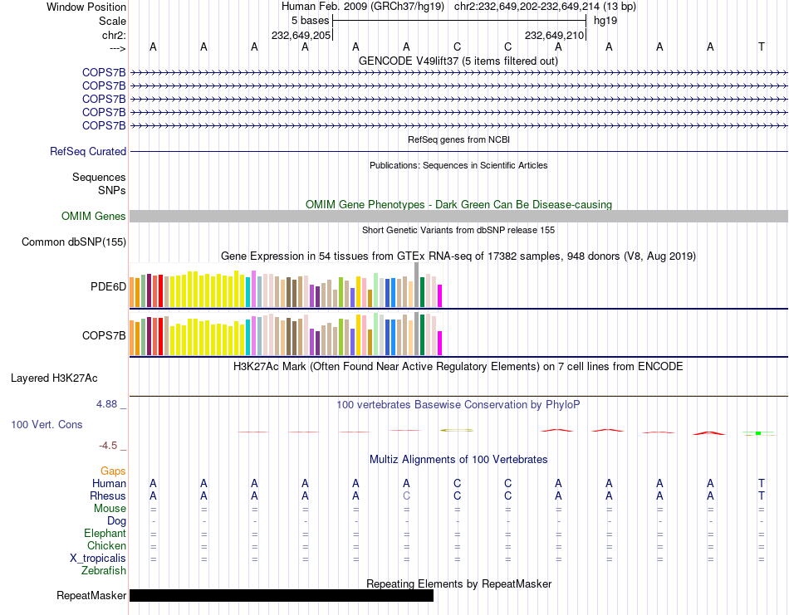Click the -4.5 lower scale value

[108, 446]
